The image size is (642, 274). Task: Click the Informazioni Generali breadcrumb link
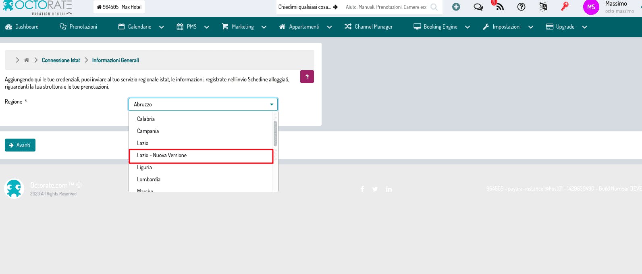tap(115, 60)
